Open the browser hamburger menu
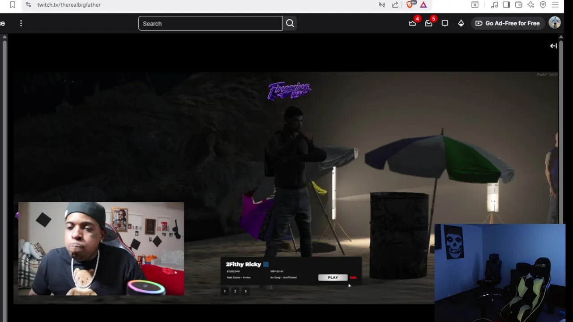Viewport: 573px width, 322px height. click(x=555, y=4)
